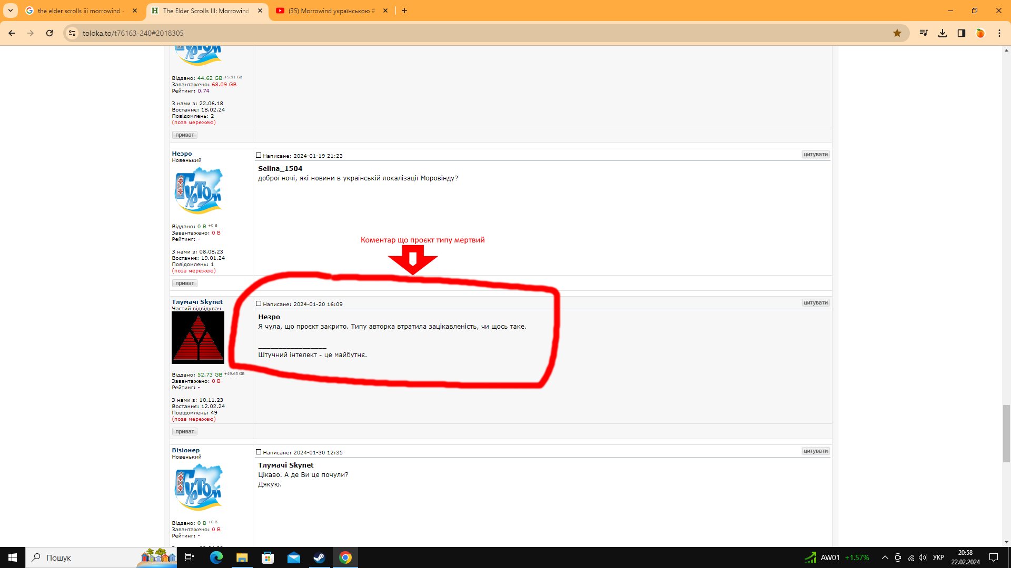Viewport: 1011px width, 568px height.
Task: Tick checkbox beside post dated 2024-01-30 12:35
Action: point(259,452)
